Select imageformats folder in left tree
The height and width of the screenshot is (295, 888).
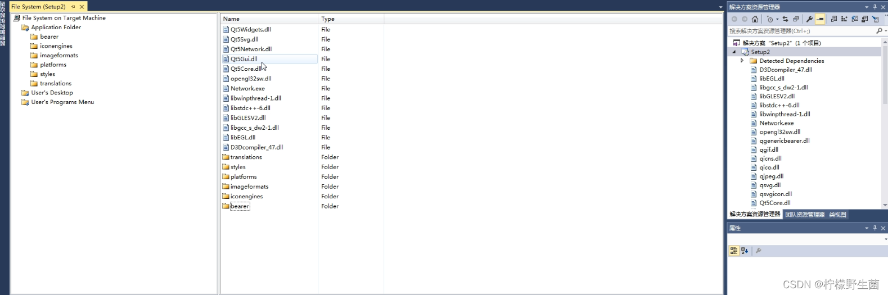click(58, 56)
